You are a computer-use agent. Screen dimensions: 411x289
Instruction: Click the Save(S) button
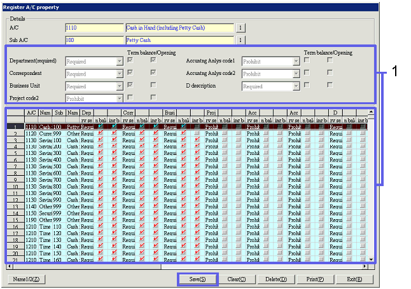click(198, 279)
